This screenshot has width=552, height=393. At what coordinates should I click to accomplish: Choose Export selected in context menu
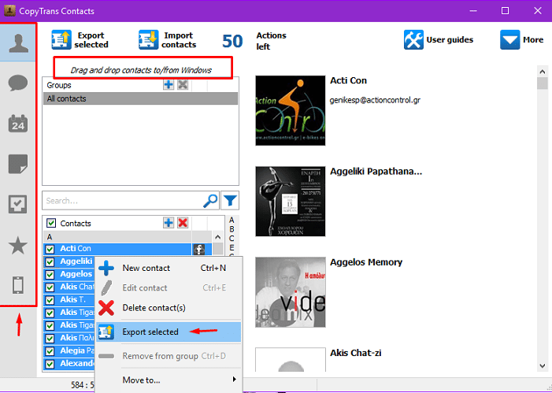(169, 332)
